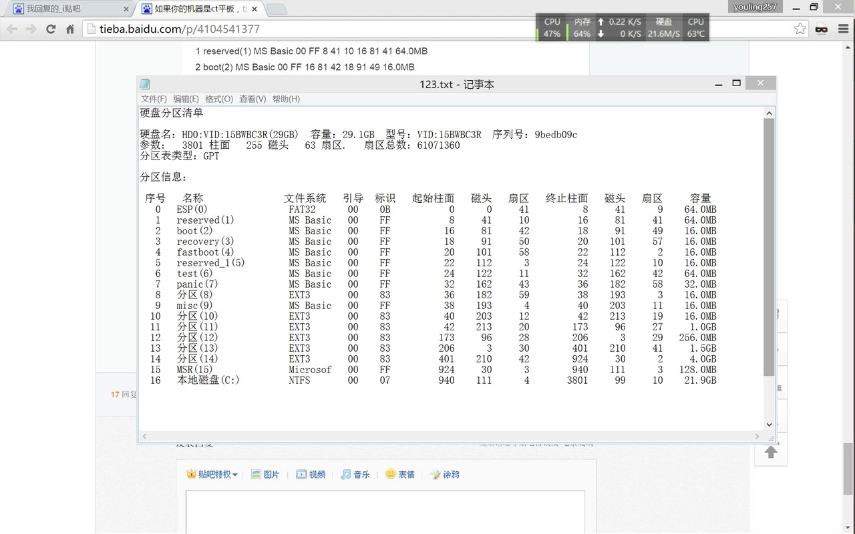The width and height of the screenshot is (855, 534).
Task: Click the 硬盘分区清单 heading in Notepad
Action: tap(172, 113)
